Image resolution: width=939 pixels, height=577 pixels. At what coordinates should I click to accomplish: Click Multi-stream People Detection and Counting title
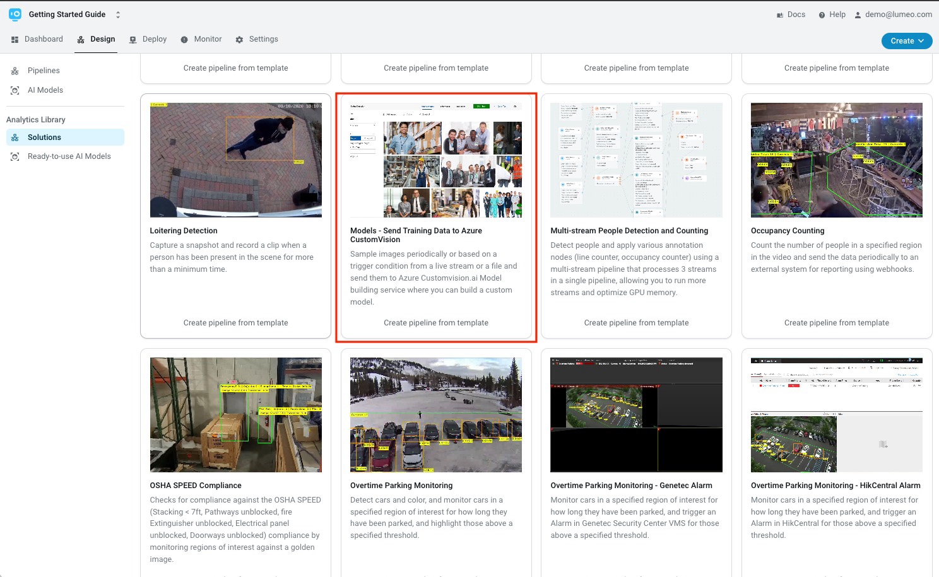pyautogui.click(x=629, y=231)
